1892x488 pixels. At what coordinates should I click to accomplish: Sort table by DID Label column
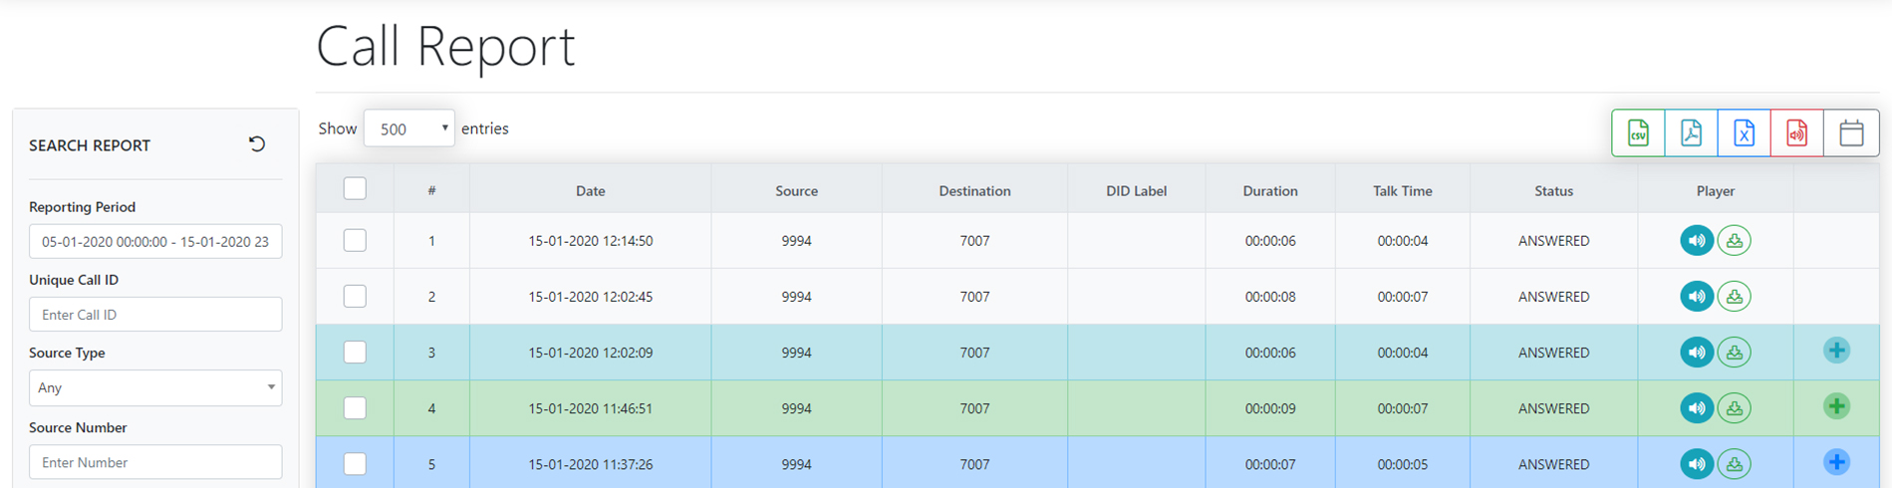[x=1136, y=190]
